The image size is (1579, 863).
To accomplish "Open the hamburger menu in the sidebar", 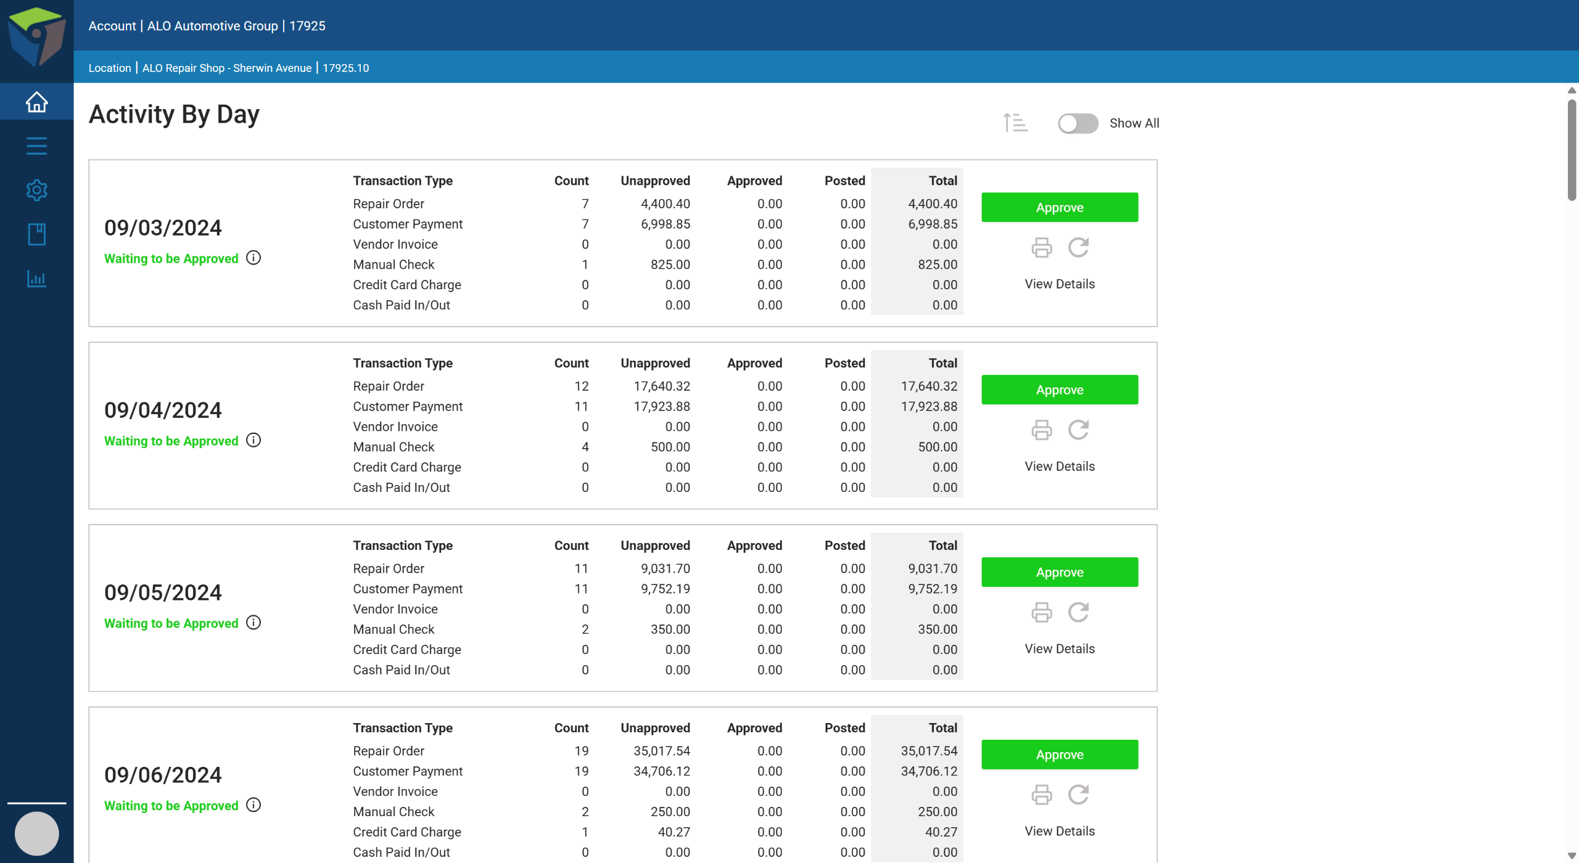I will pos(36,146).
